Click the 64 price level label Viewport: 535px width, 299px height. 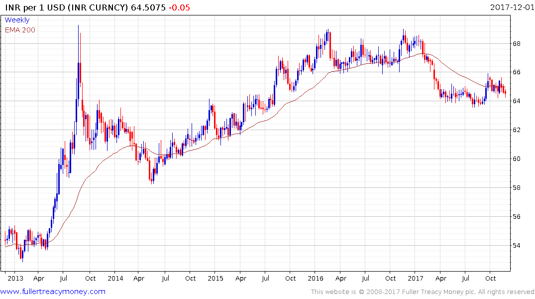[516, 101]
